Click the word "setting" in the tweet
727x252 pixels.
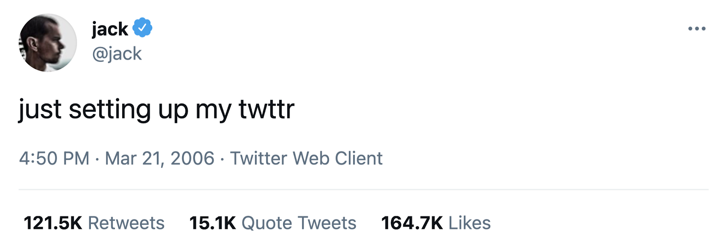point(110,110)
